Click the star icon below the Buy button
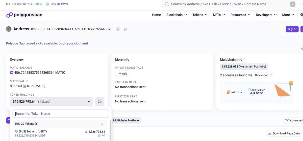Image resolution: width=303 pixels, height=141 pixels. point(301,49)
